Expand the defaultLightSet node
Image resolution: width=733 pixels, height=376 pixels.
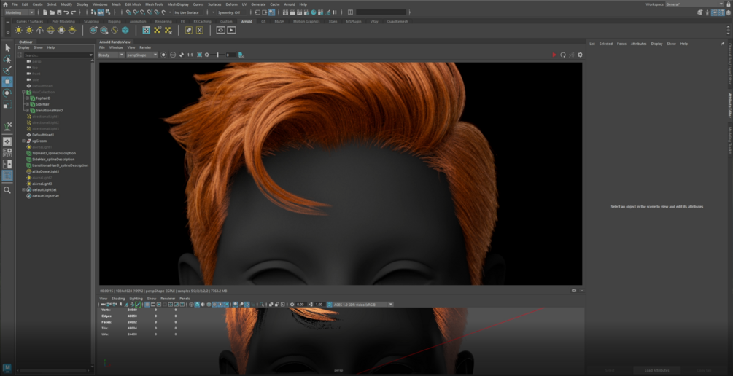(23, 189)
